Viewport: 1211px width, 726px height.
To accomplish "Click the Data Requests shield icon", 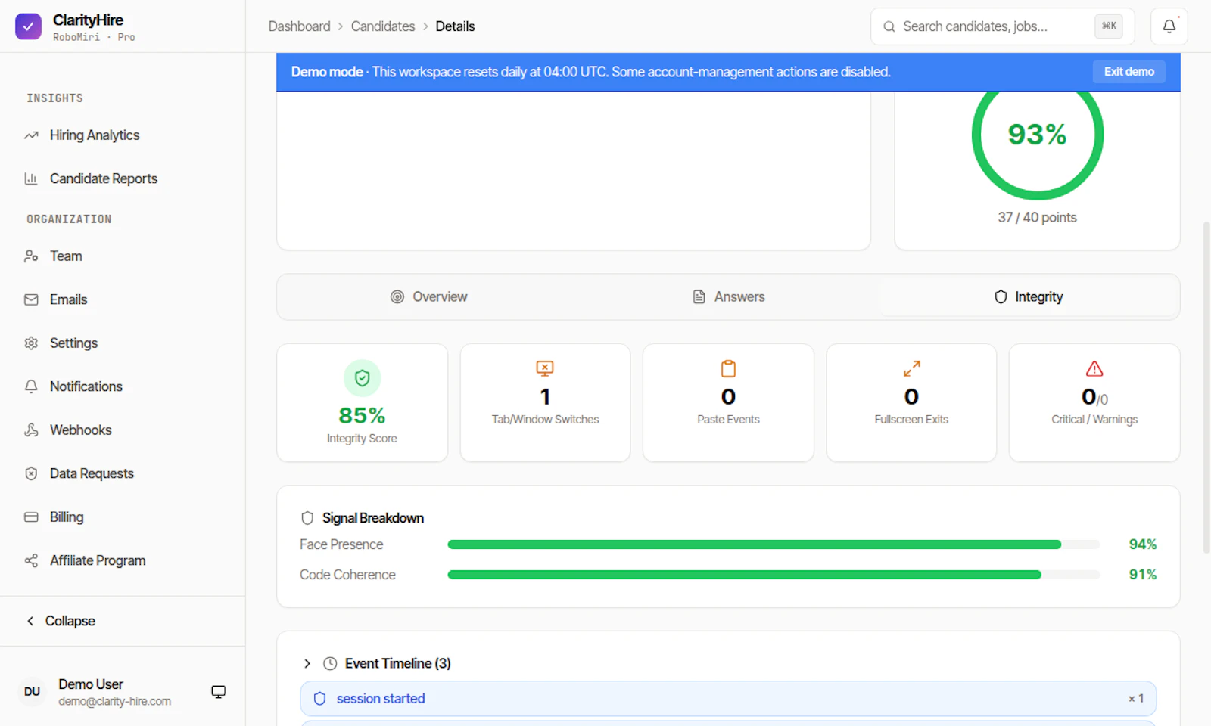I will [31, 473].
